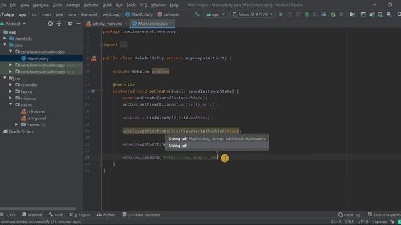
Task: Open project panel settings gear
Action: (70, 24)
